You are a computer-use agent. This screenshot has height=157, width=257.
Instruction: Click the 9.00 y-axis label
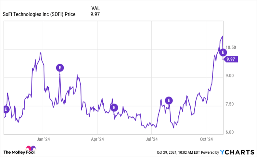pos(229,76)
